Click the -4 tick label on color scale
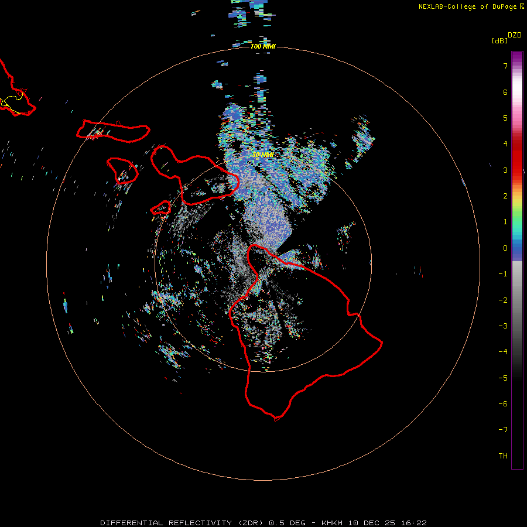Image resolution: width=527 pixels, height=527 pixels. click(x=503, y=352)
